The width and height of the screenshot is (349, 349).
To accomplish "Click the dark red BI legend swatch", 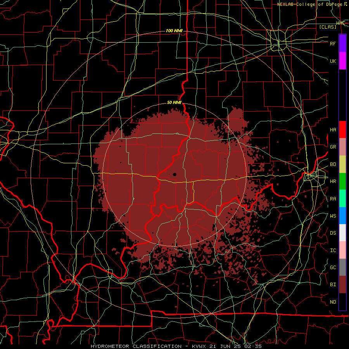I will coord(342,285).
